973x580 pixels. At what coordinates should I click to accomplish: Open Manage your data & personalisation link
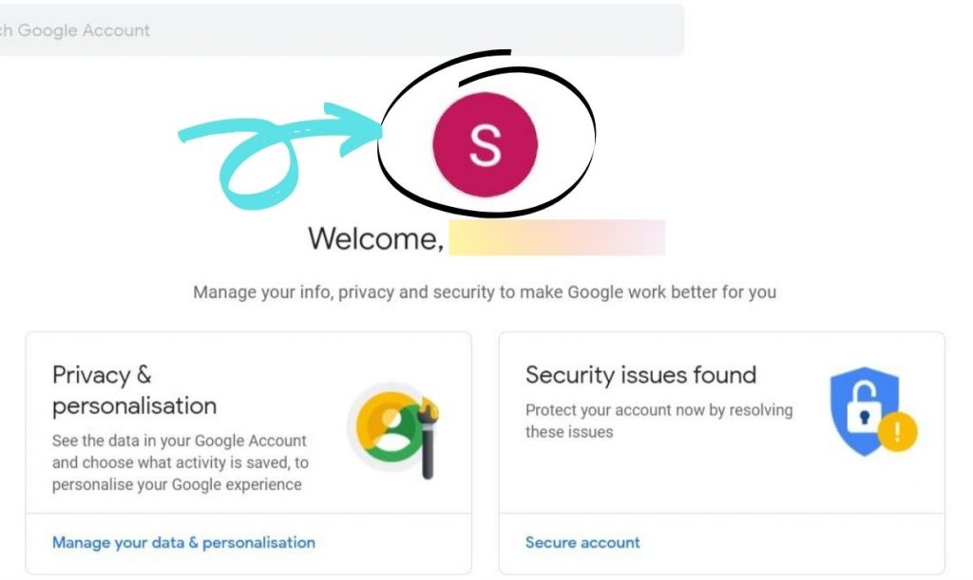point(183,543)
